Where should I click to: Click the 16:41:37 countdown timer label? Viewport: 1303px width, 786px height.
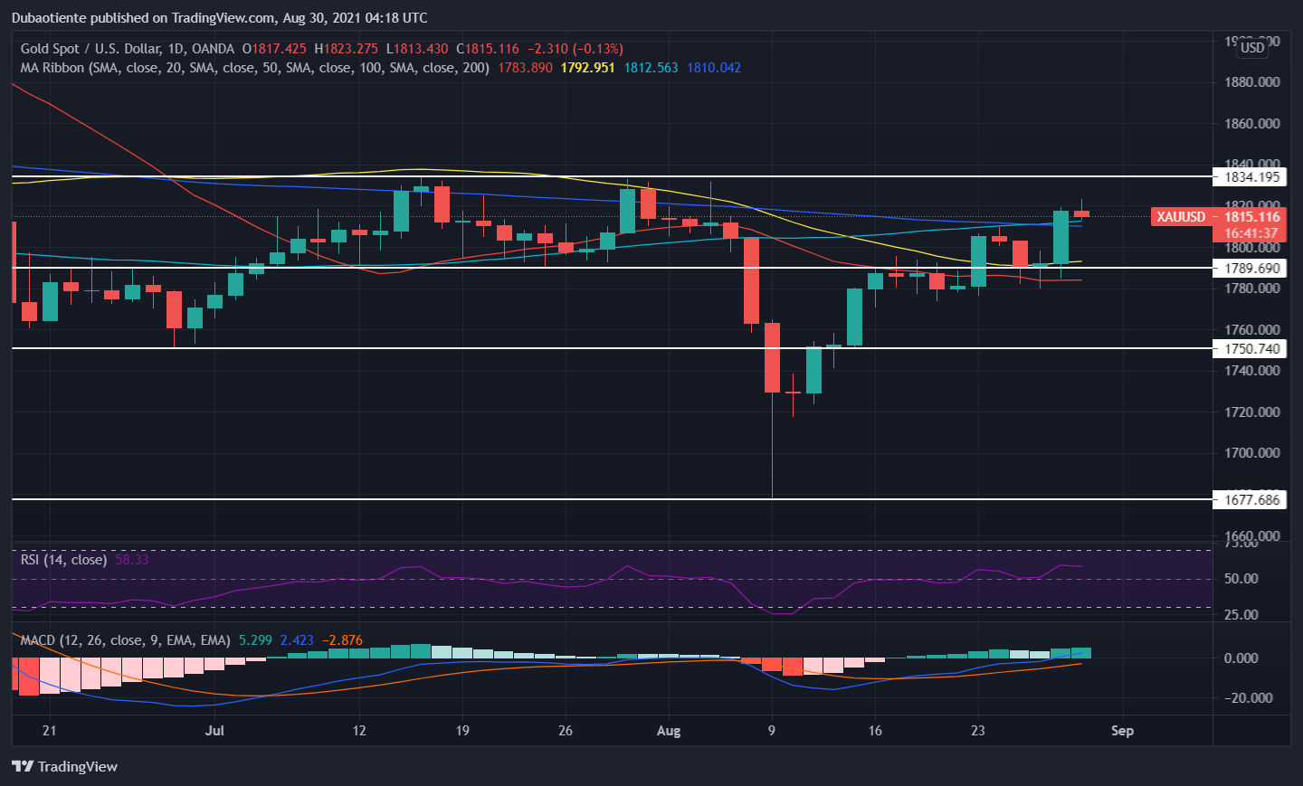[1252, 233]
